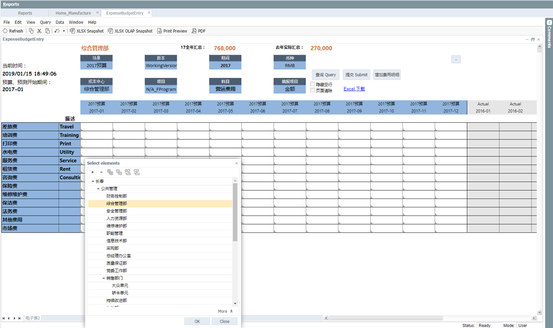Screen dimensions: 553x328
Task: Switch to the Reports tab
Action: click(x=25, y=13)
